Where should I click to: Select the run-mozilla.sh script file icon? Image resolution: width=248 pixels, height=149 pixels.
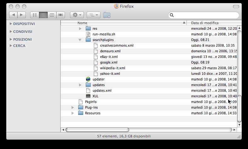pyautogui.click(x=88, y=34)
